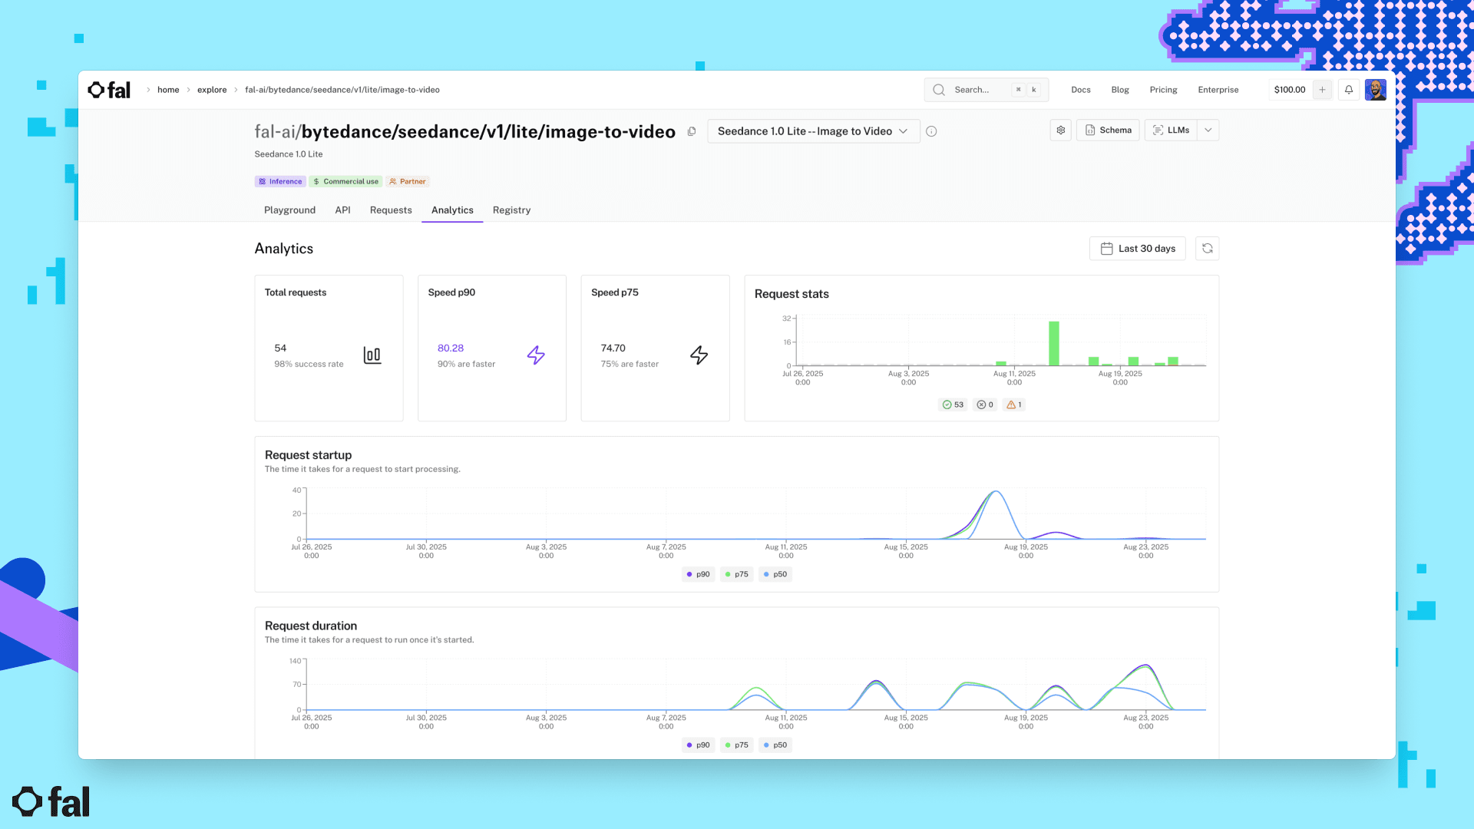Open the Requests tab
Viewport: 1474px width, 829px height.
(x=391, y=210)
